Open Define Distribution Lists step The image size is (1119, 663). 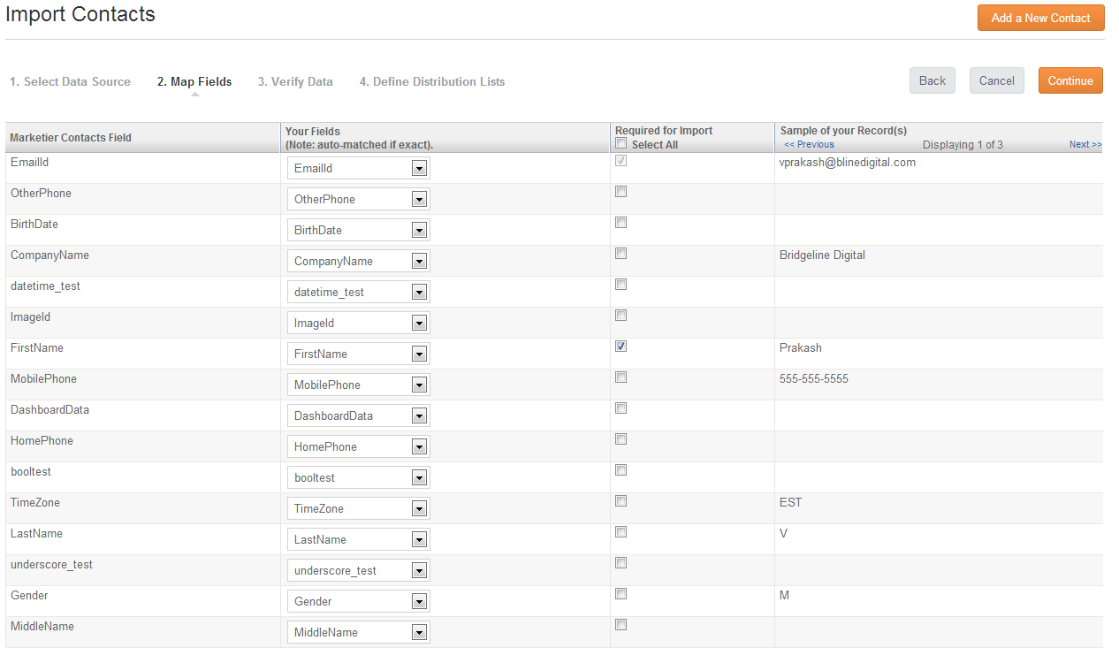pos(432,81)
